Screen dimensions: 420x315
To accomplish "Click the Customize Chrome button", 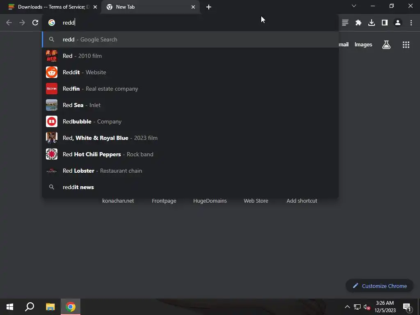I will (x=379, y=286).
